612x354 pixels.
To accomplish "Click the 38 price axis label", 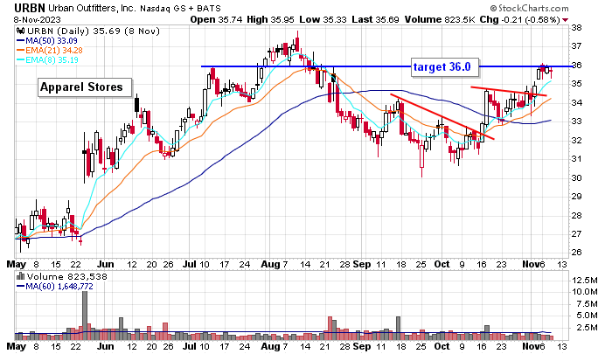I will point(576,27).
